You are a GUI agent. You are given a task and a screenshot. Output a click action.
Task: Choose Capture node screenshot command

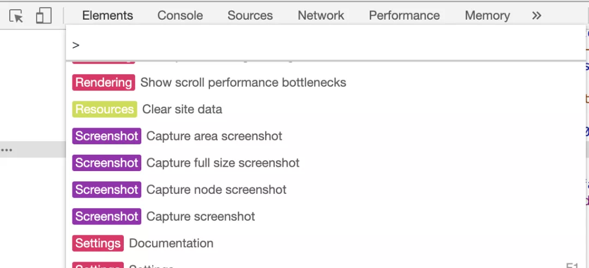[217, 190]
